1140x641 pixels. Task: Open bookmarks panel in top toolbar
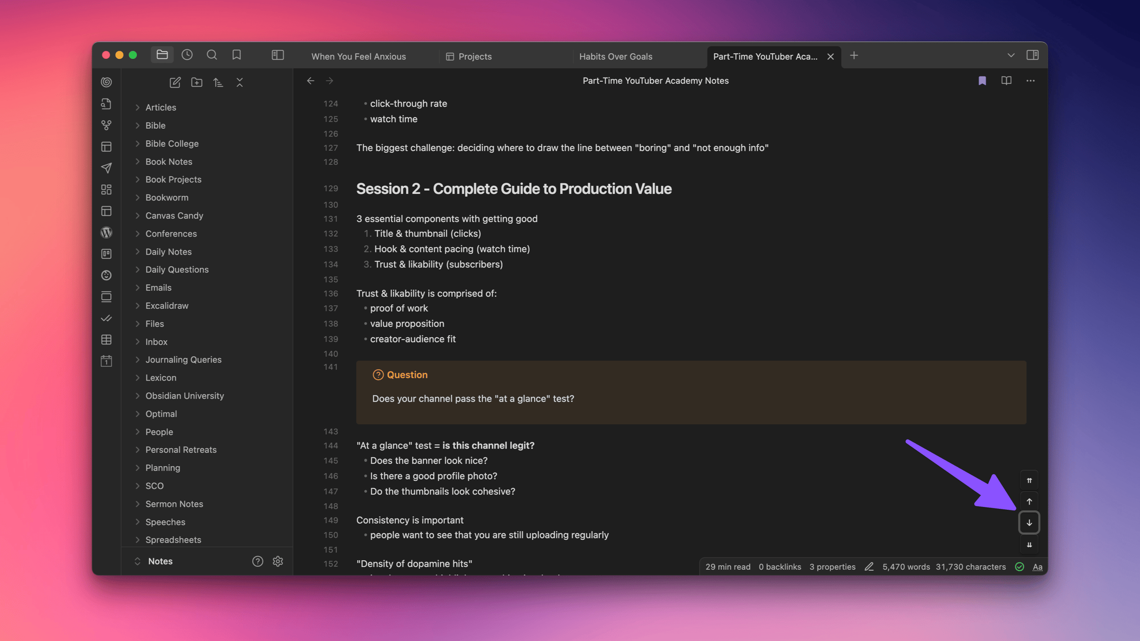pyautogui.click(x=237, y=55)
